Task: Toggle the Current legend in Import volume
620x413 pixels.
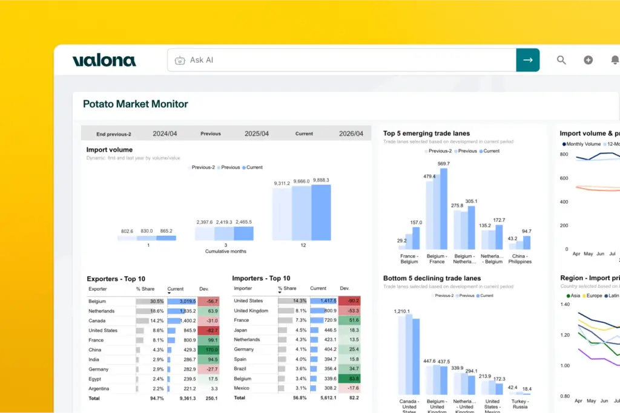Action: coord(252,167)
